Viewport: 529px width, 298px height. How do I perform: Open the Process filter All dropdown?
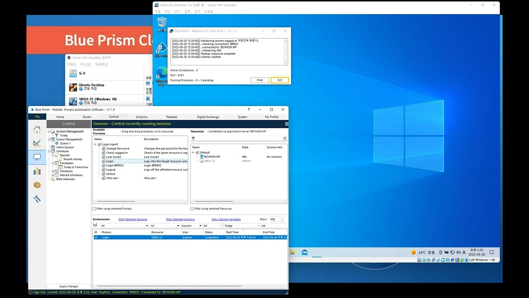(x=124, y=226)
